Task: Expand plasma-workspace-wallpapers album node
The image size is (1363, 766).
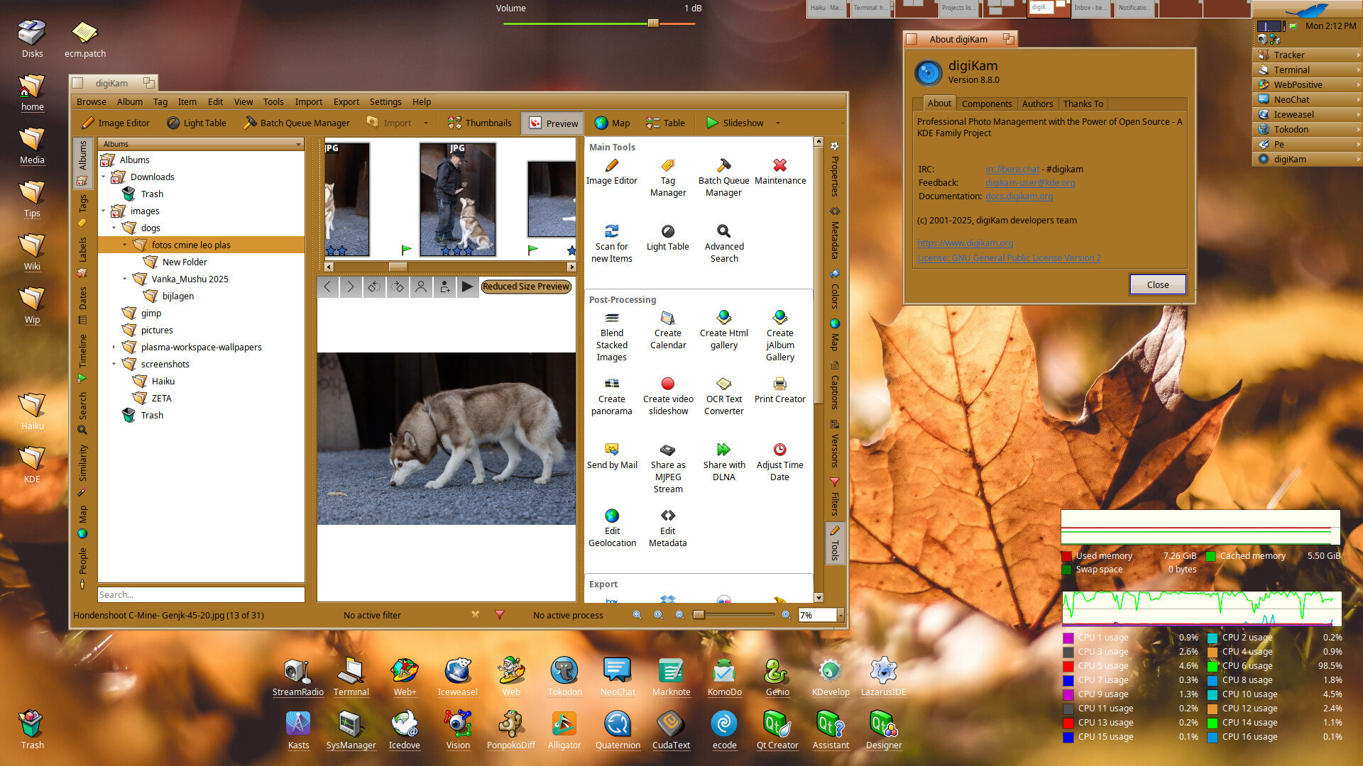Action: click(114, 348)
